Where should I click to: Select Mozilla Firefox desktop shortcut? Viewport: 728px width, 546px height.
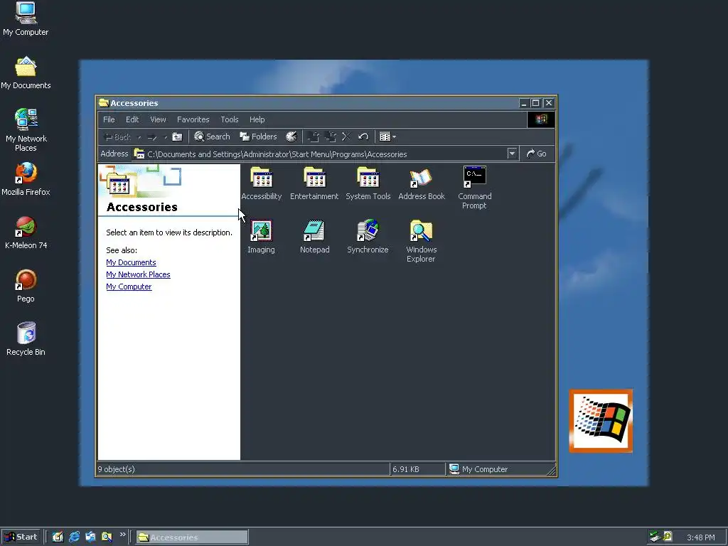tap(26, 178)
